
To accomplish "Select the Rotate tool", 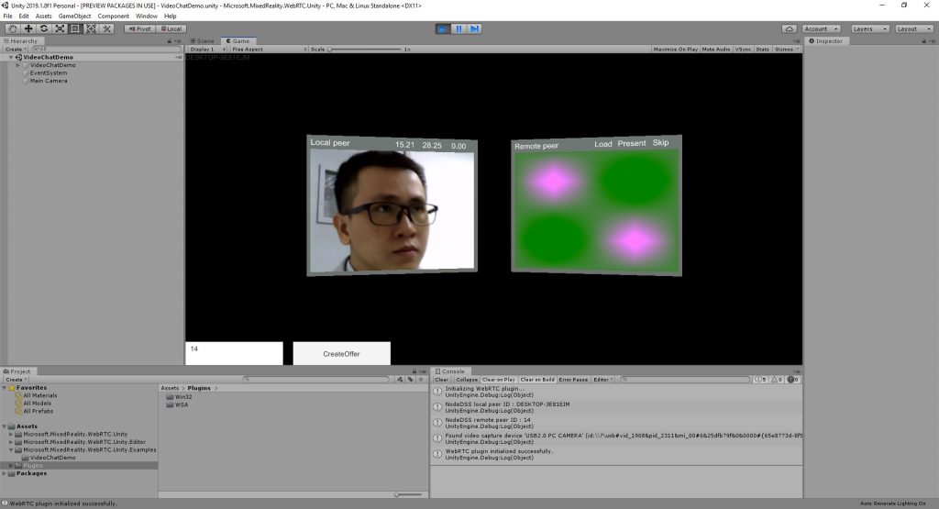I will 44,28.
